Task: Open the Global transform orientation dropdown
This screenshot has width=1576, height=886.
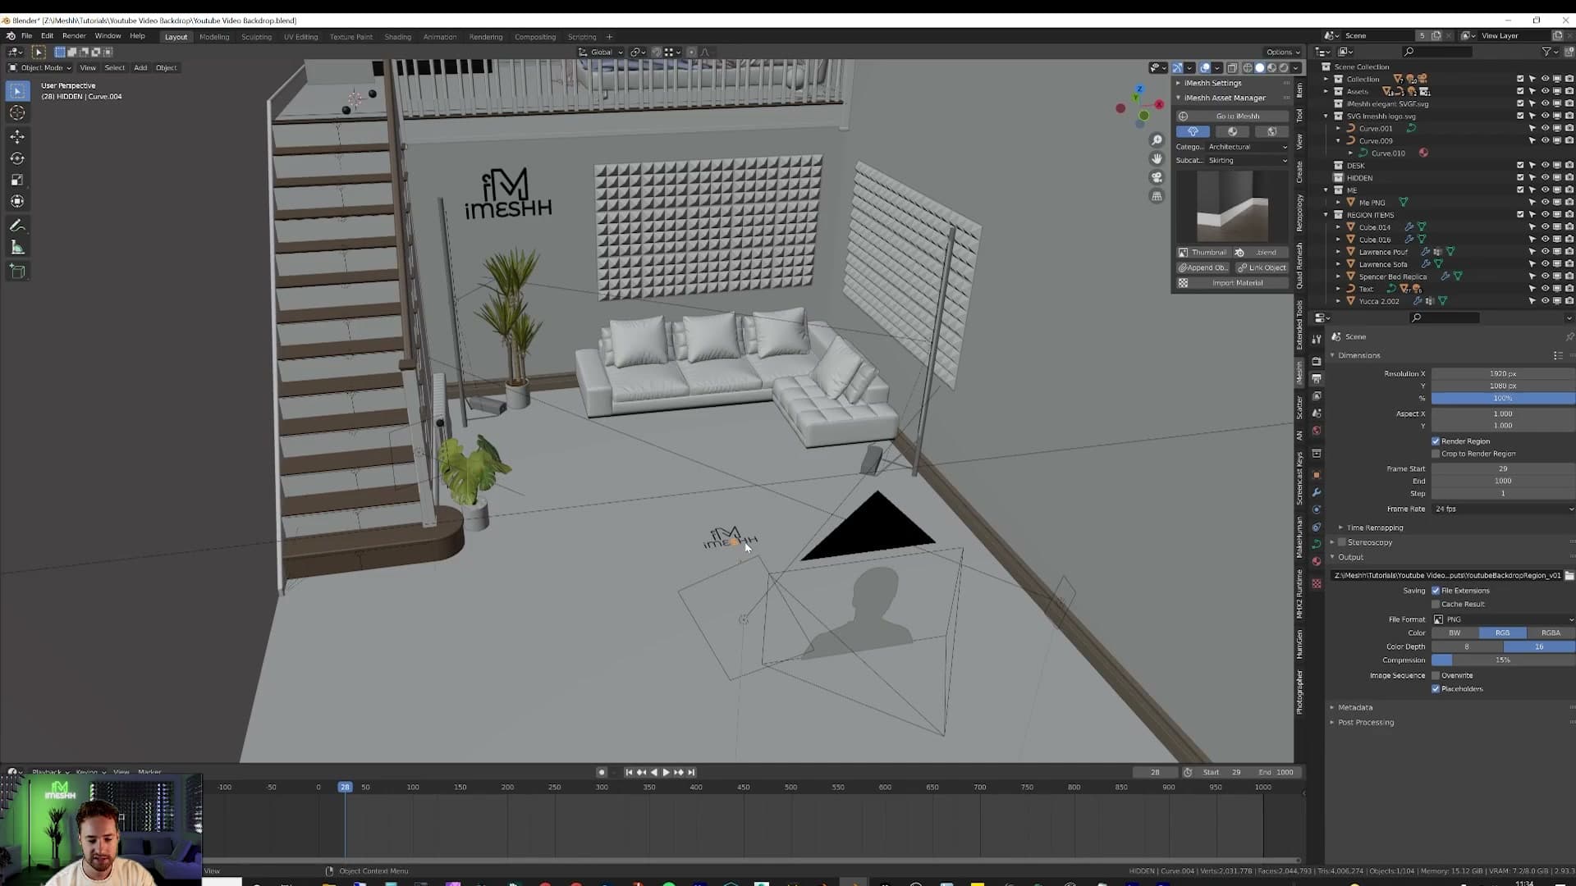Action: coord(601,53)
